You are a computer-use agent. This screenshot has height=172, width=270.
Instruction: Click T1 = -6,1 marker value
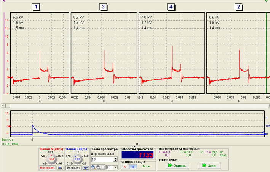[x=165, y=152]
